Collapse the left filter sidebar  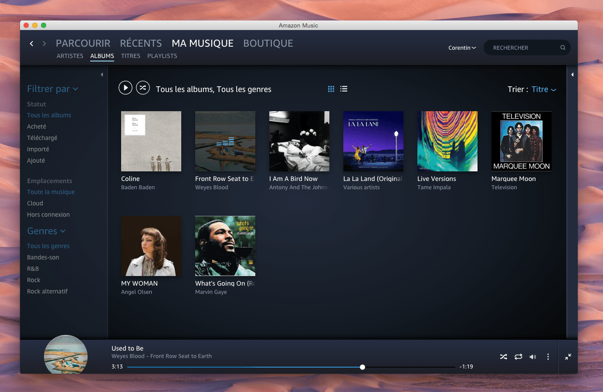102,75
